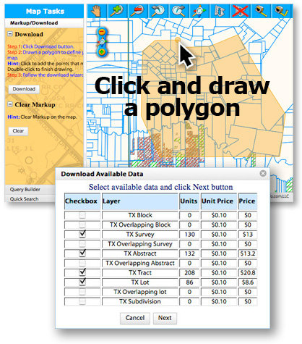Go to next map extent
Image resolution: width=302 pixels, height=344 pixels.
point(178,11)
